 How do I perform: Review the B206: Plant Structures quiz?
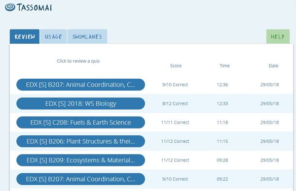[80, 141]
